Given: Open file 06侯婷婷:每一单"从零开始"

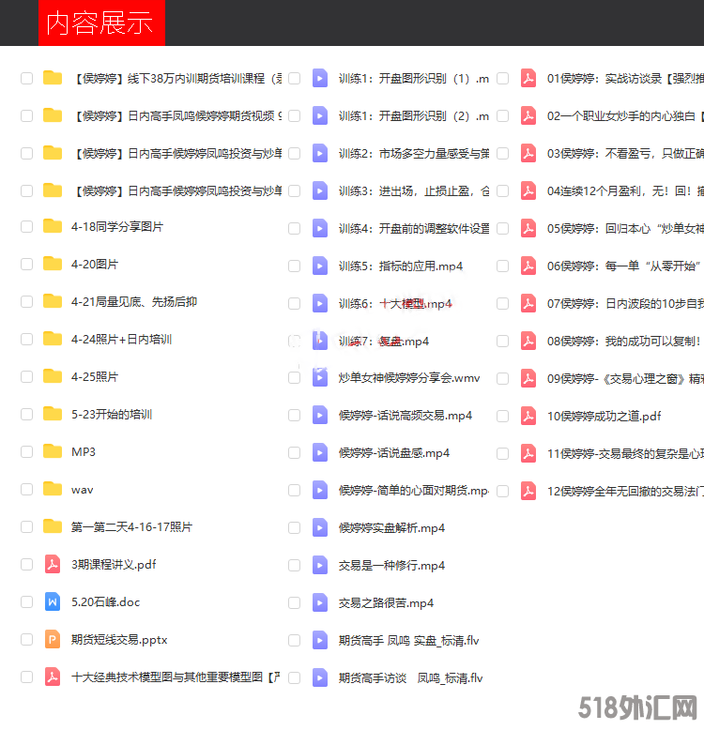Looking at the screenshot, I should click(624, 266).
